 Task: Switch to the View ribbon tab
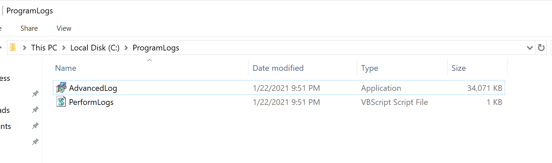[x=64, y=28]
